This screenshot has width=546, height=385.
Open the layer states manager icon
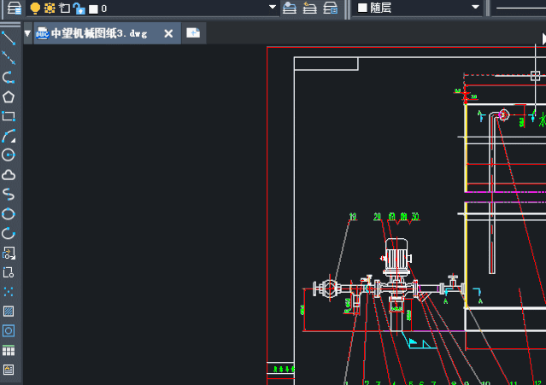(x=330, y=8)
